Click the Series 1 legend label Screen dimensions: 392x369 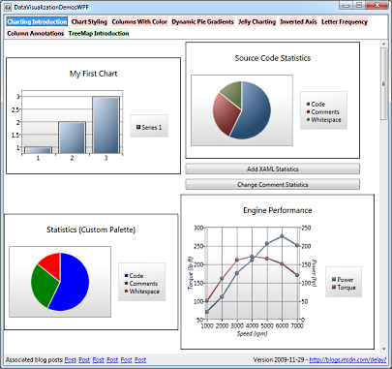[152, 127]
